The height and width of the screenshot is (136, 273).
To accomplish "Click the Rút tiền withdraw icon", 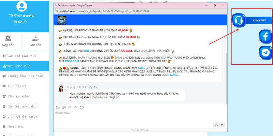I will click(x=35, y=38).
